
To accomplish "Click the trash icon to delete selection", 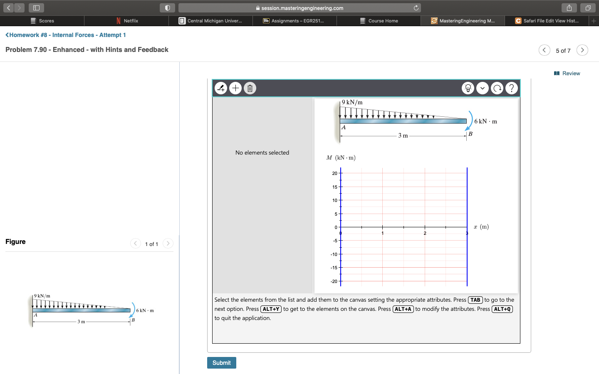I will pyautogui.click(x=250, y=88).
